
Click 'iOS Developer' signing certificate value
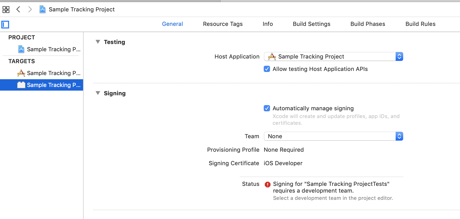283,163
